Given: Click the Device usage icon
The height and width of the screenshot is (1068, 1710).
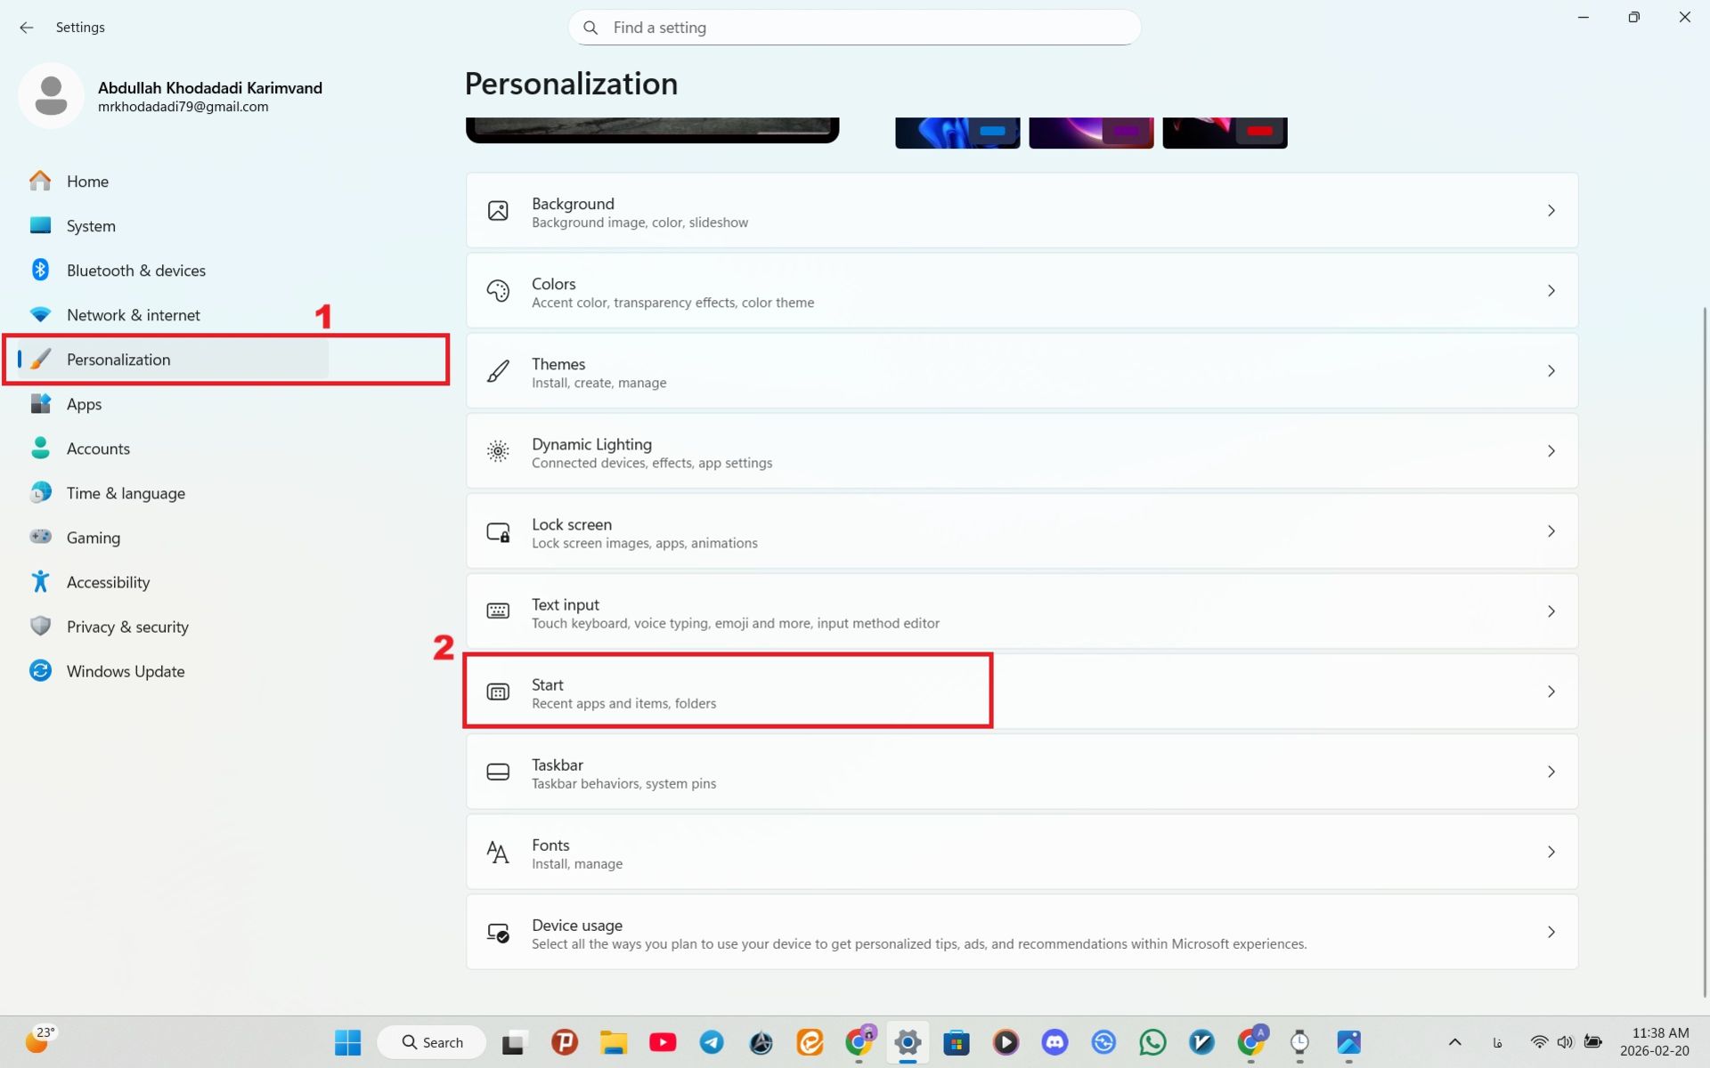Looking at the screenshot, I should click(498, 932).
